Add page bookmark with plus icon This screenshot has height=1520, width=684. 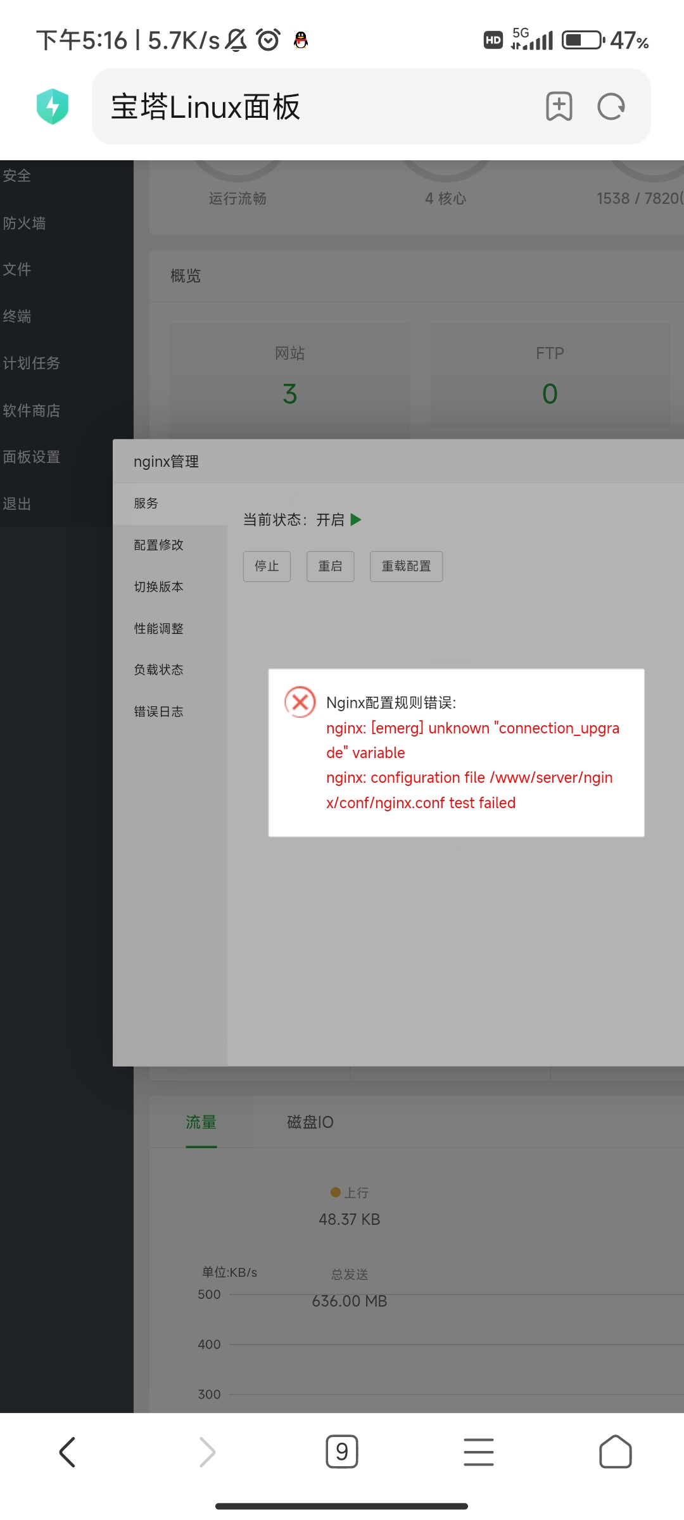pos(559,106)
